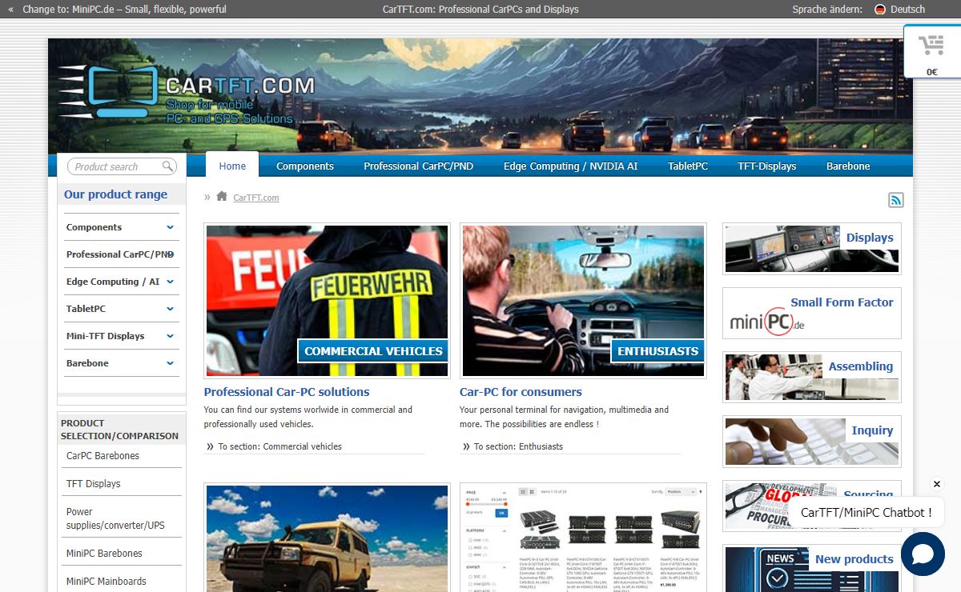Open Professional CarPC/PND navigation tab

[x=419, y=166]
